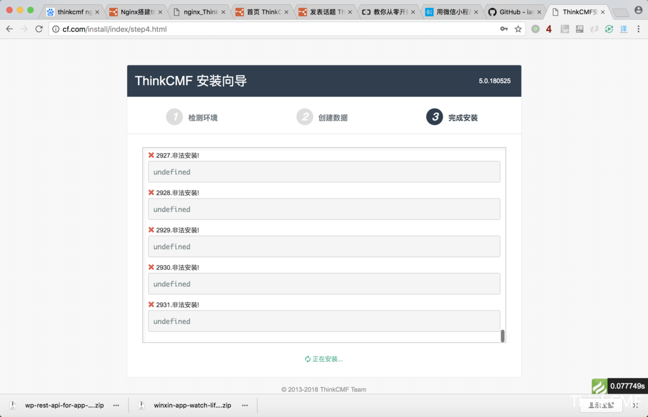The height and width of the screenshot is (417, 648).
Task: Close the active ThinkCMF安装 tab
Action: pos(603,12)
